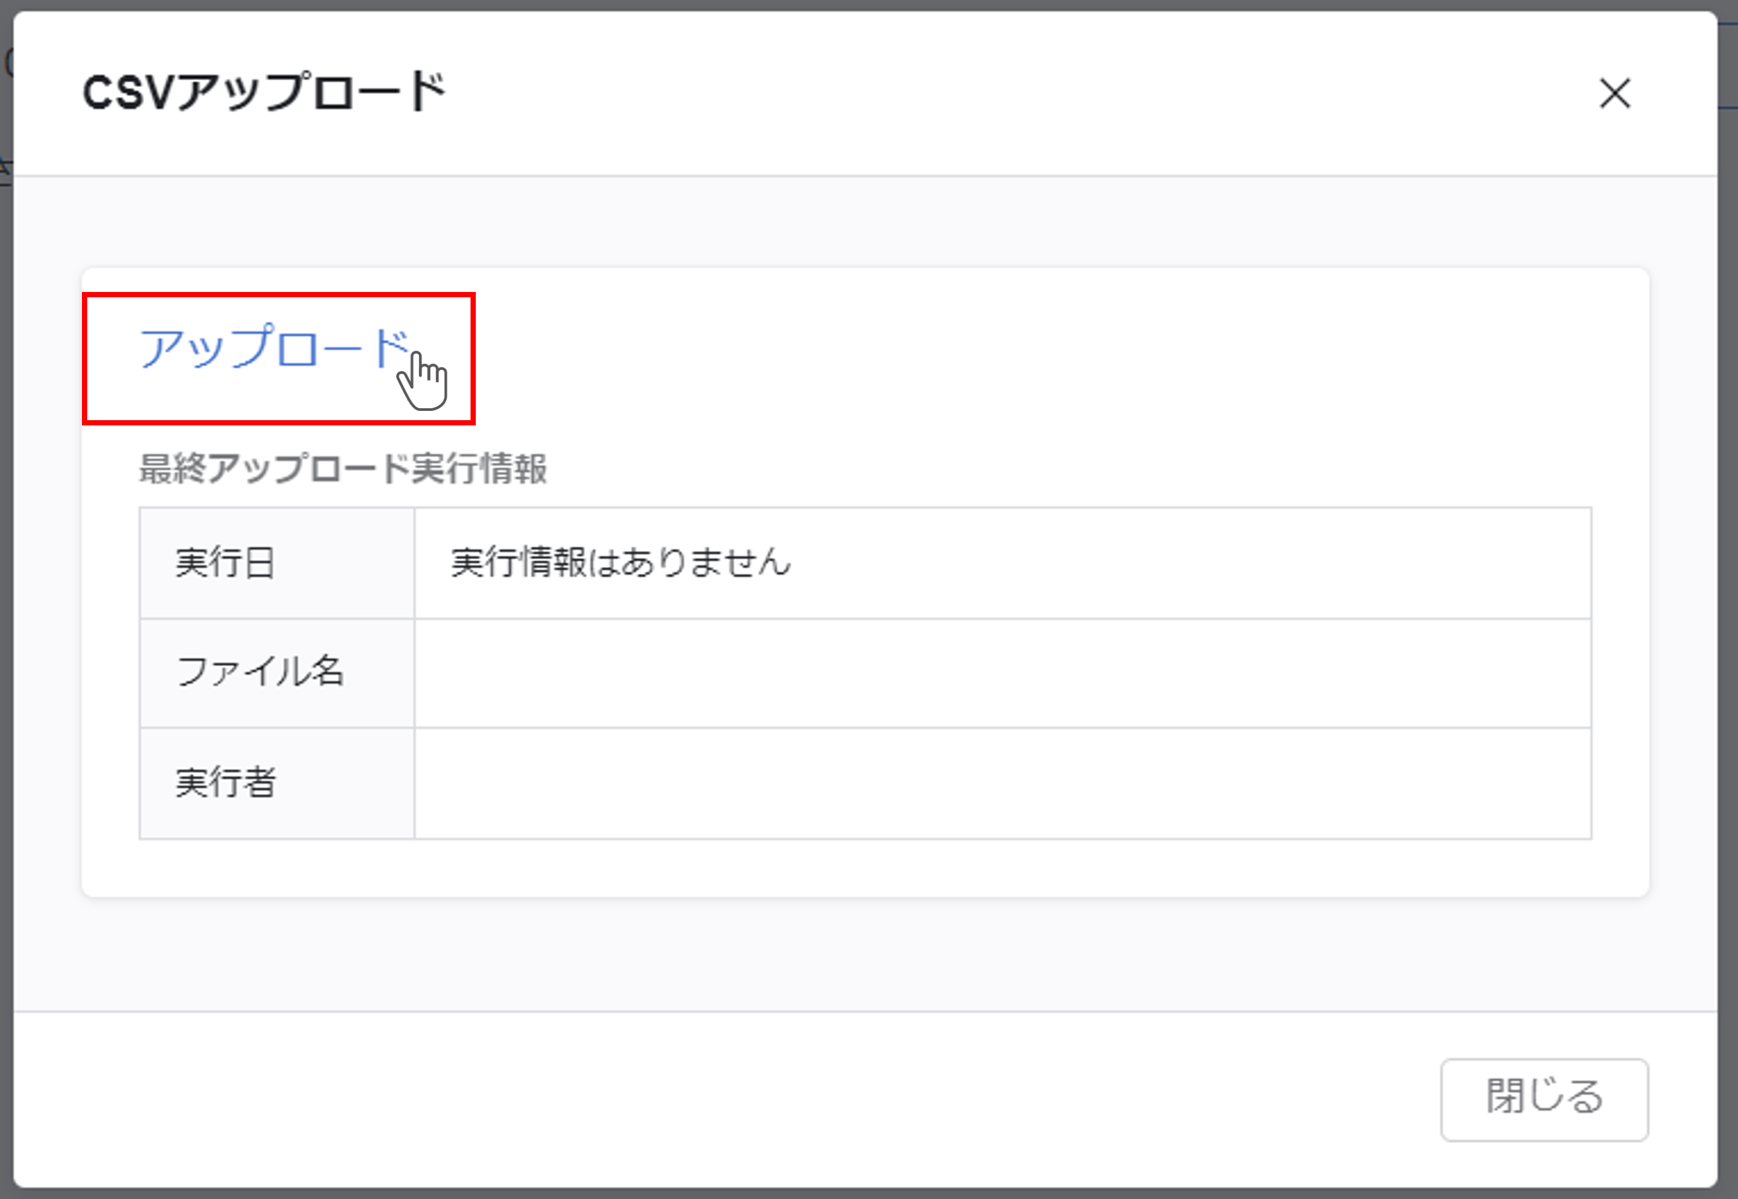This screenshot has width=1738, height=1199.
Task: Click the 最終アップロード実行情報 heading
Action: (x=342, y=468)
